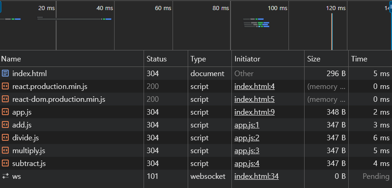Click the script icon beside multiply.js
The width and height of the screenshot is (392, 188).
pyautogui.click(x=6, y=150)
